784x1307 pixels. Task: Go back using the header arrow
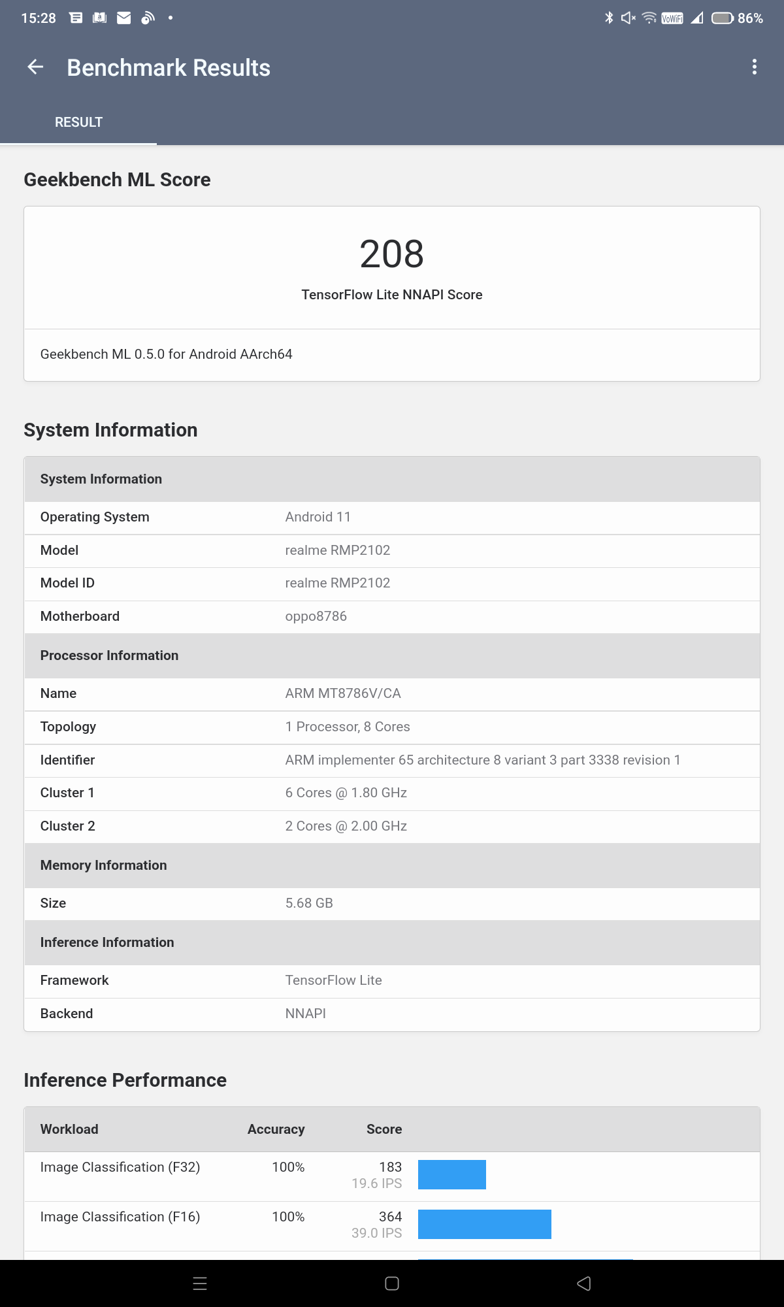click(35, 67)
